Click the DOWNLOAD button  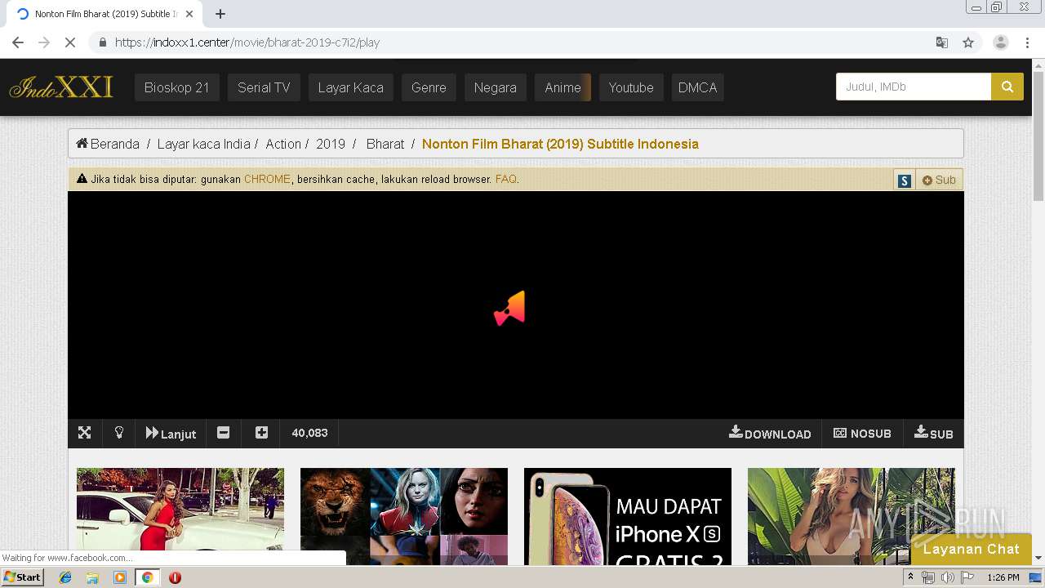click(770, 434)
